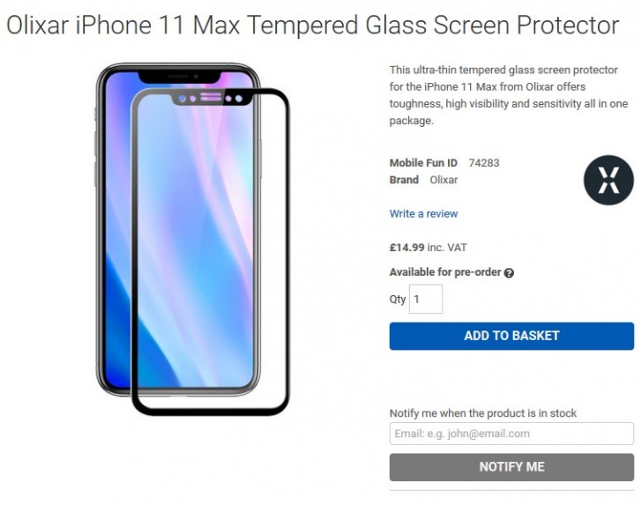The image size is (641, 505).
Task: Click the pre-order help question mark icon
Action: [x=510, y=273]
